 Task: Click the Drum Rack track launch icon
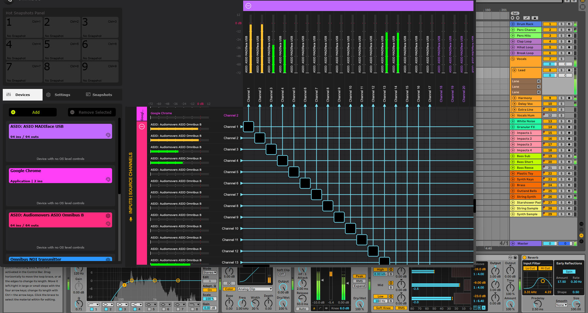coord(513,24)
